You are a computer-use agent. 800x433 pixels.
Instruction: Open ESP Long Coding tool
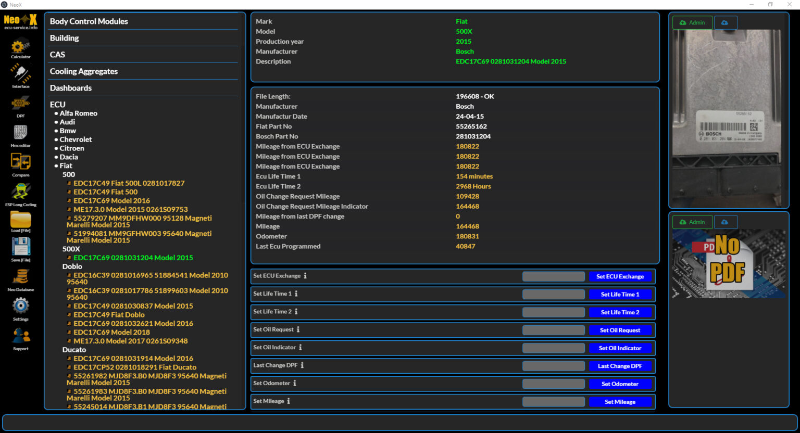[x=20, y=192]
